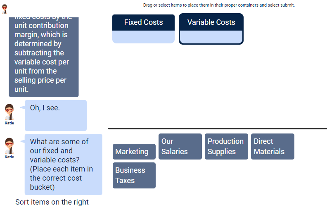Viewport: 327px width, 212px height.
Task: Select the Business Taxes item
Action: tap(134, 175)
